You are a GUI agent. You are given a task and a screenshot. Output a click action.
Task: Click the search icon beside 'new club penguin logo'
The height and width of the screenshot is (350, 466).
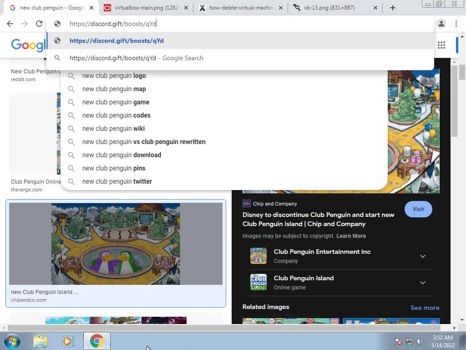click(71, 76)
